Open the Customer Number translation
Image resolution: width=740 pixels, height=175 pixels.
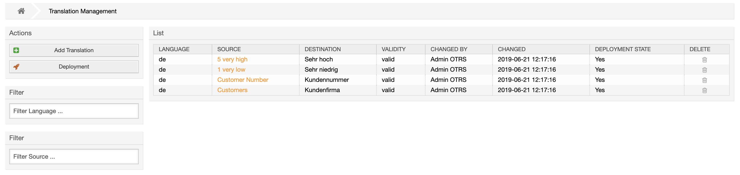pyautogui.click(x=243, y=80)
